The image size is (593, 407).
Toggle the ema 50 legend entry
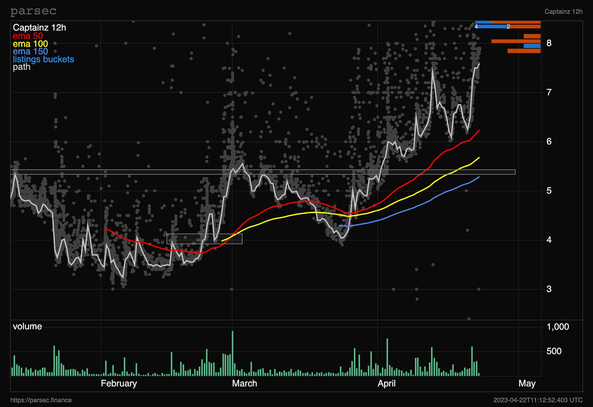[28, 36]
